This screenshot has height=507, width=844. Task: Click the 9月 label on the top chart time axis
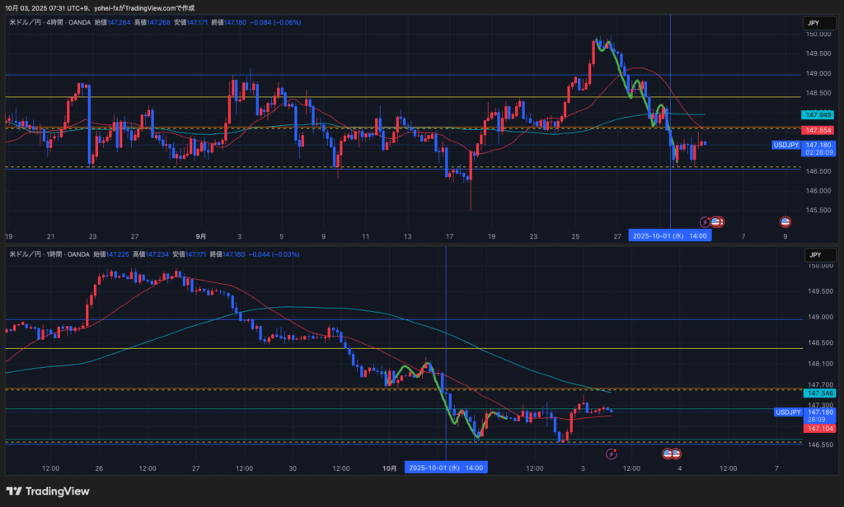coord(202,236)
